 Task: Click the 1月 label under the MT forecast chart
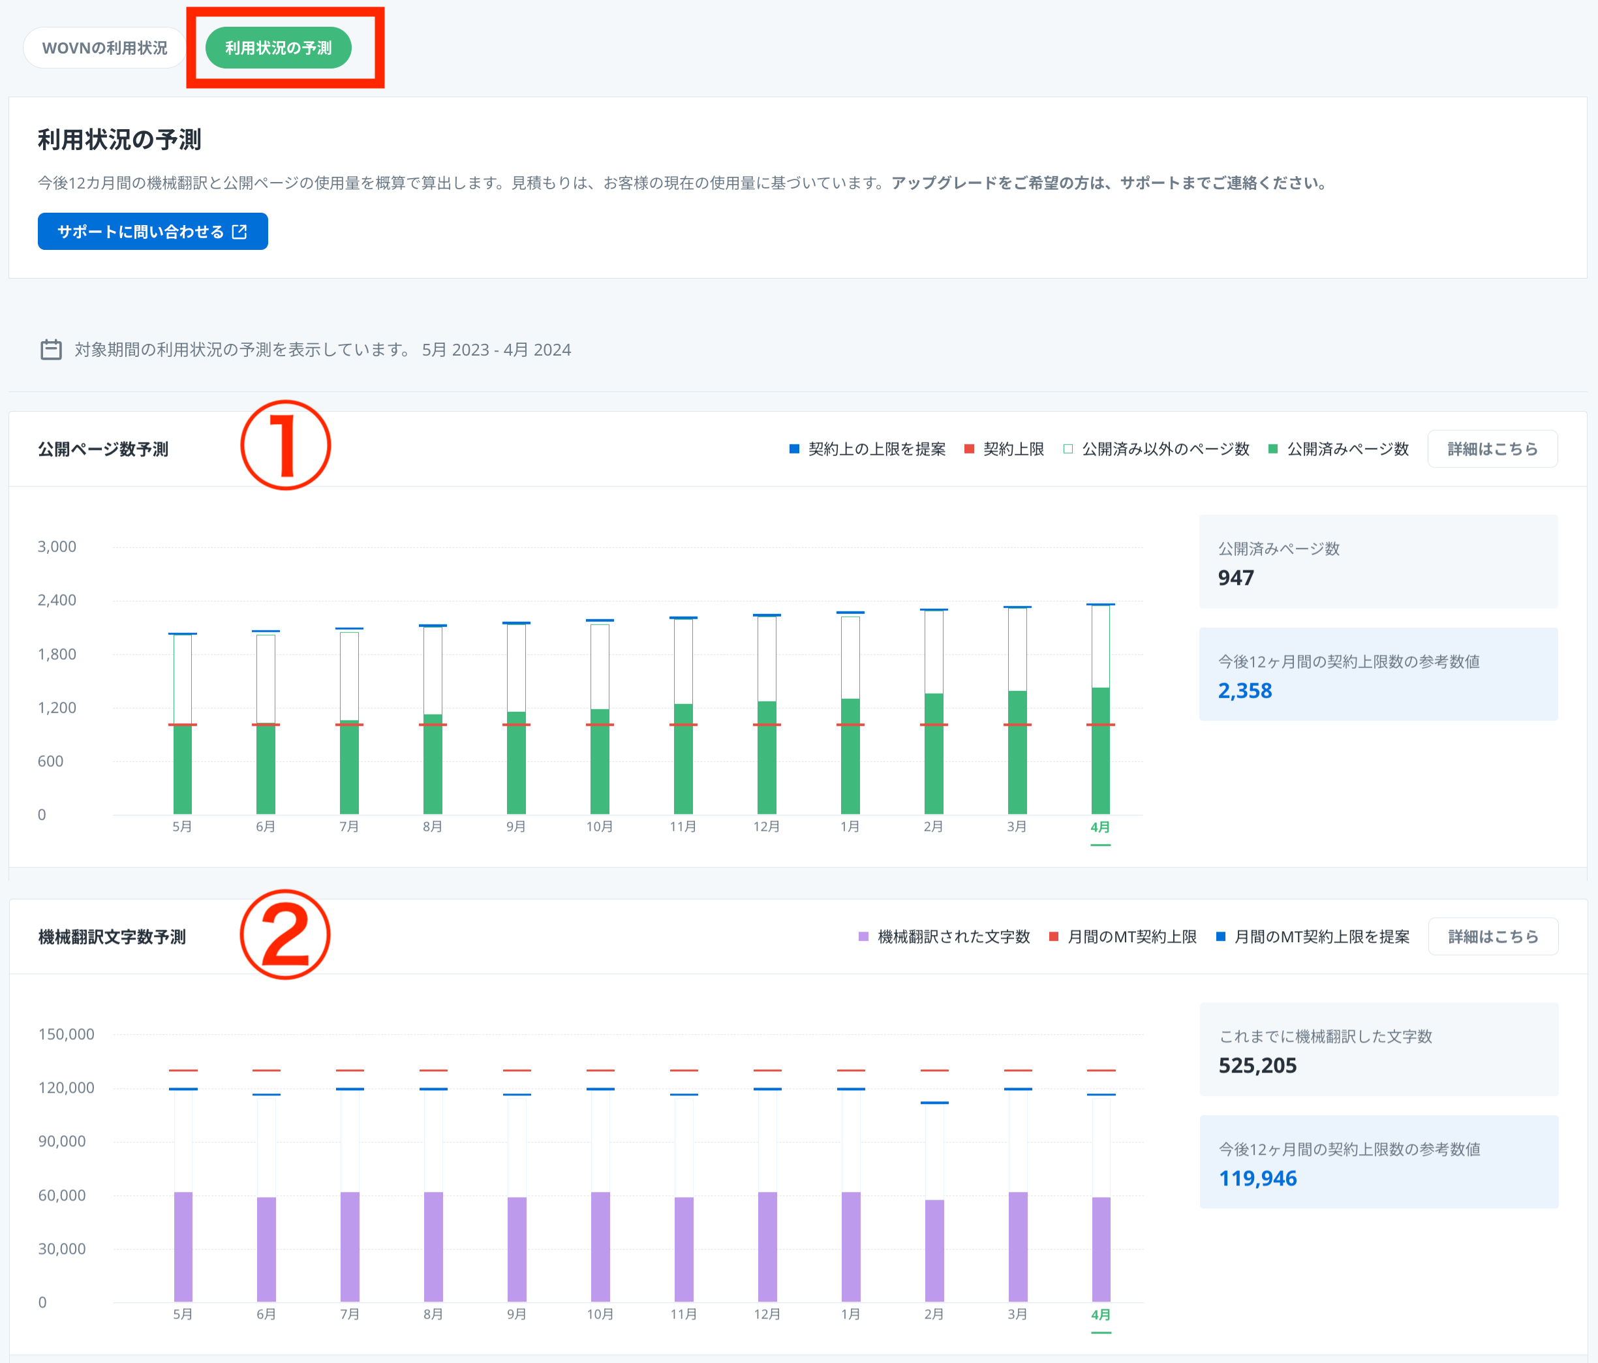pos(851,1313)
